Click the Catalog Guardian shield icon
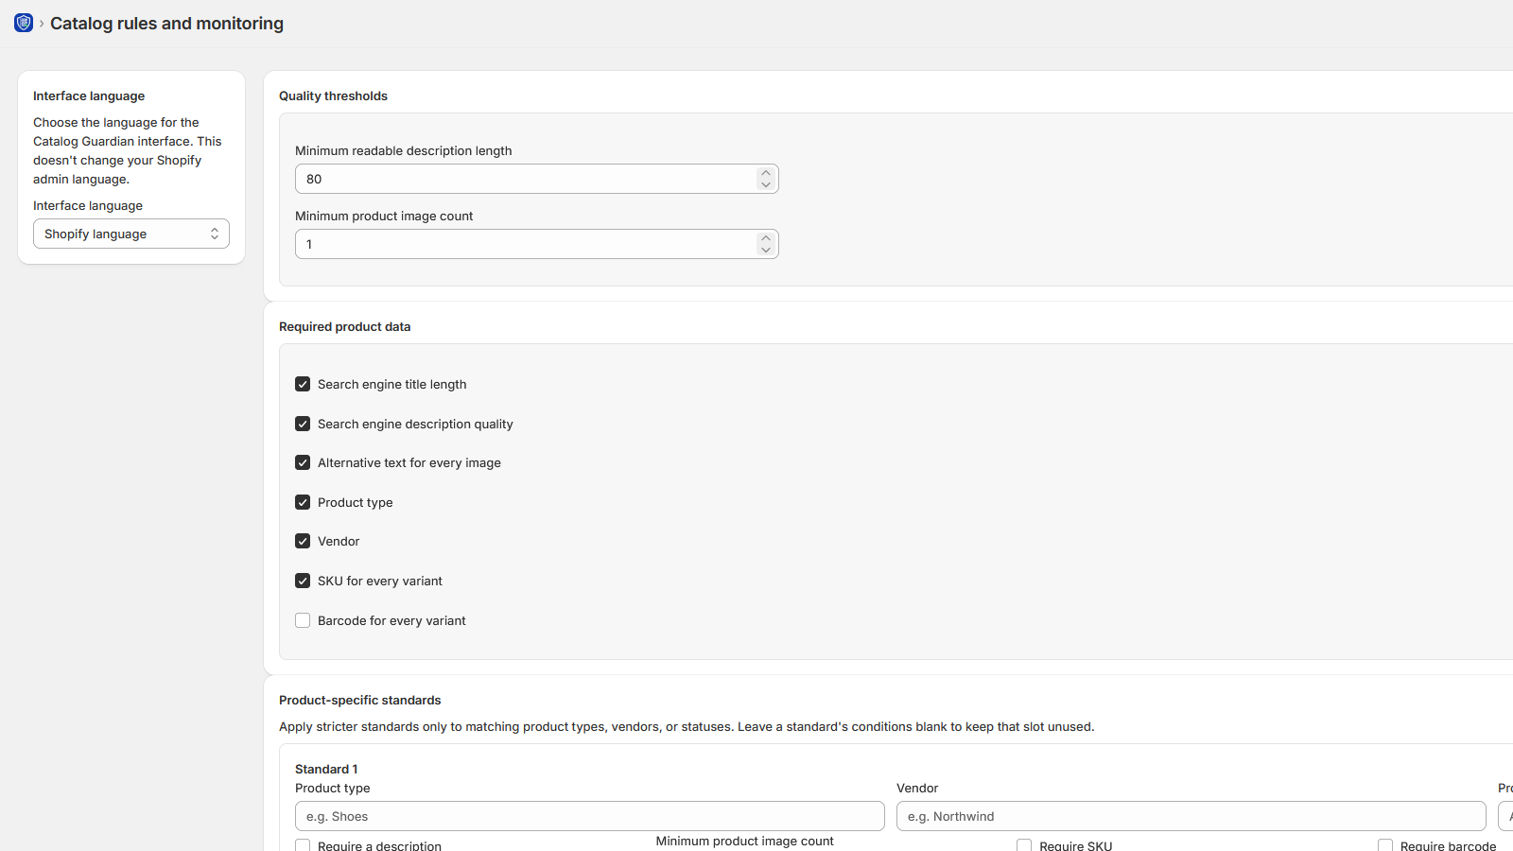 click(x=24, y=23)
